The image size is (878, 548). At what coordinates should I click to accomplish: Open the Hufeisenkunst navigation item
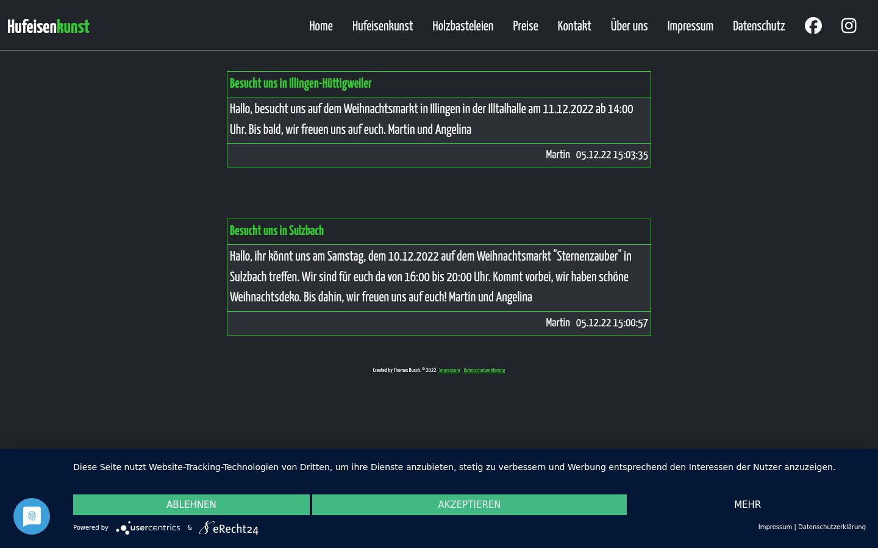382,26
